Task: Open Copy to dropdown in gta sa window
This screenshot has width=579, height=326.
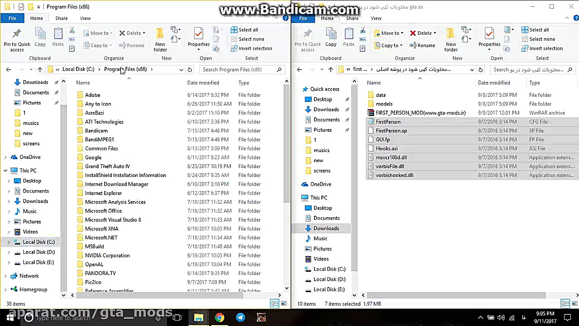Action: (388, 45)
